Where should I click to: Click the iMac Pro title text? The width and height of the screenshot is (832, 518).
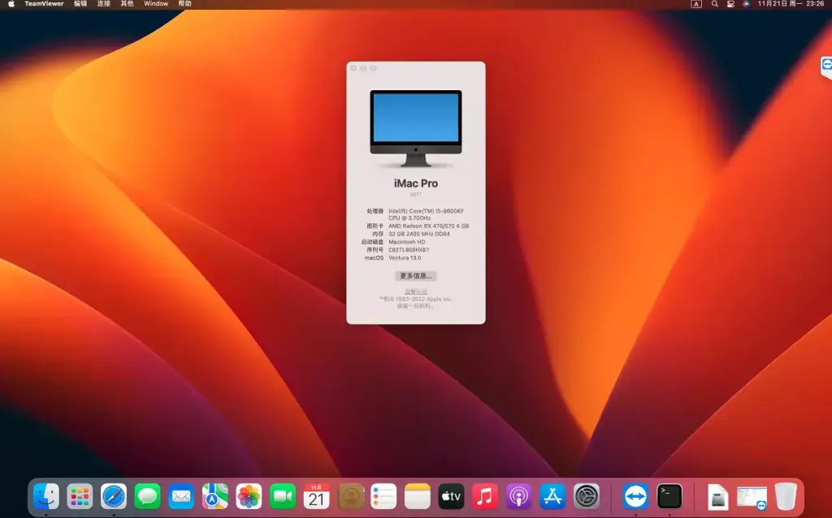pyautogui.click(x=416, y=183)
